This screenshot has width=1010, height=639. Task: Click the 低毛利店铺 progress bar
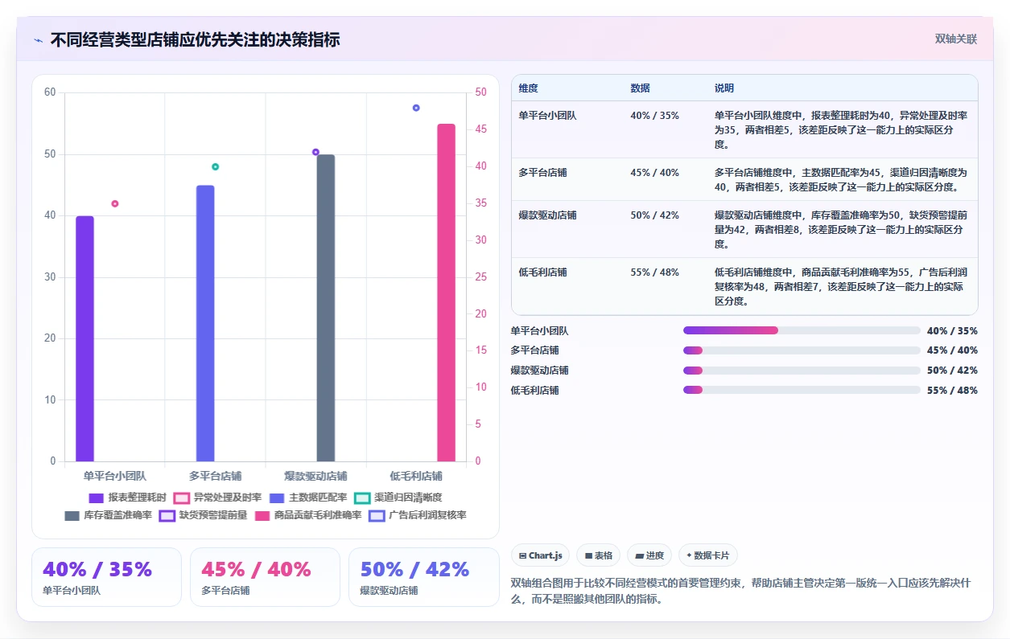(802, 390)
